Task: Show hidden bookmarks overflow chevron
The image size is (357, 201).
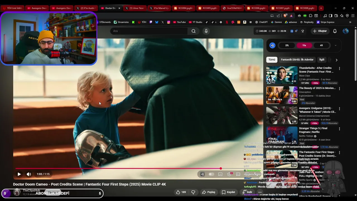Action: 350,22
